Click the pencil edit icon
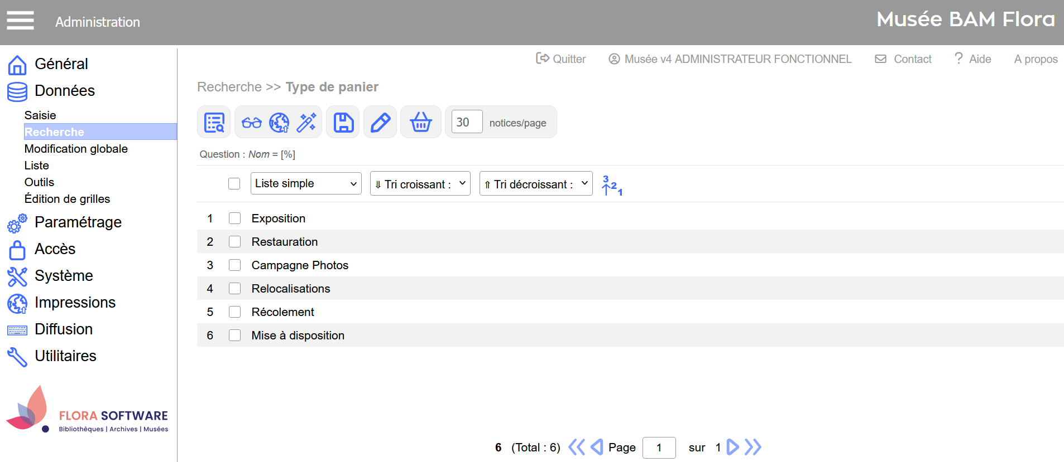The width and height of the screenshot is (1064, 462). tap(380, 123)
